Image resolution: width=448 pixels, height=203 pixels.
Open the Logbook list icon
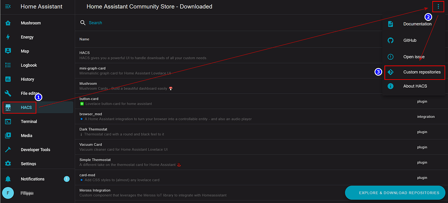pos(8,65)
